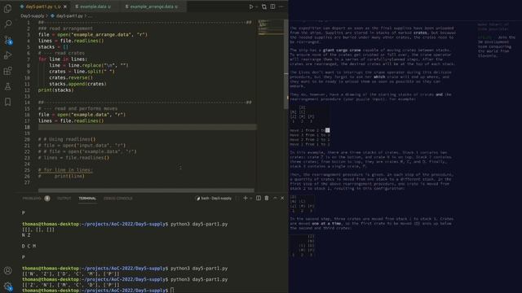Click the editor minimap
This screenshot has height=293, width=522.
click(270, 28)
